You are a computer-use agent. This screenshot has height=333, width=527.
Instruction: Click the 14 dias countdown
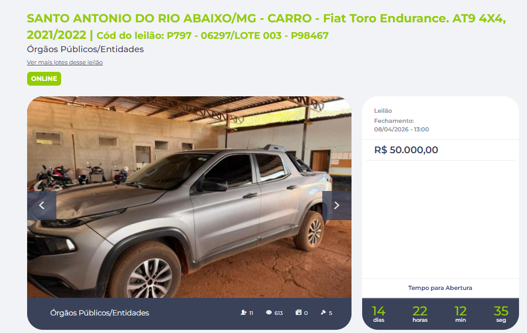pyautogui.click(x=379, y=314)
